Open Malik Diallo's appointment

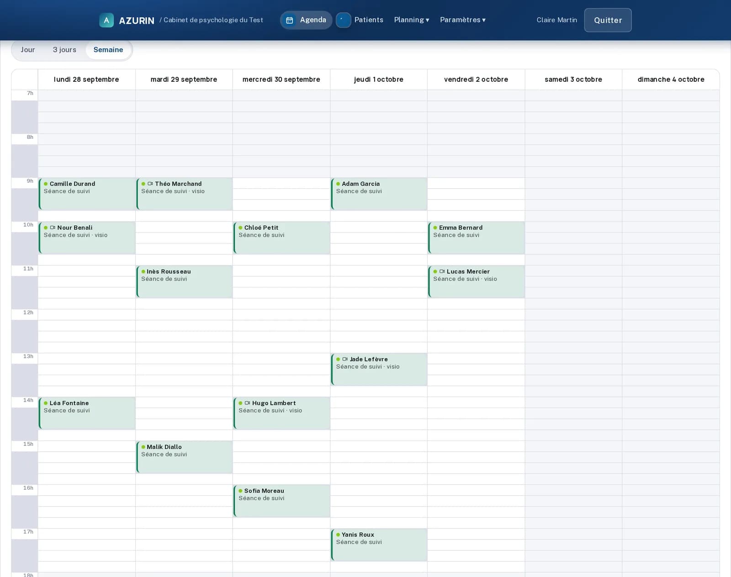[184, 457]
